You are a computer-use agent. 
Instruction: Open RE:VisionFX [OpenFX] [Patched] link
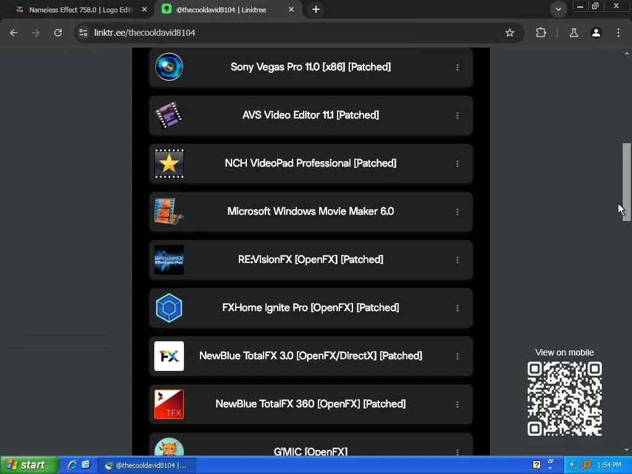tap(311, 260)
